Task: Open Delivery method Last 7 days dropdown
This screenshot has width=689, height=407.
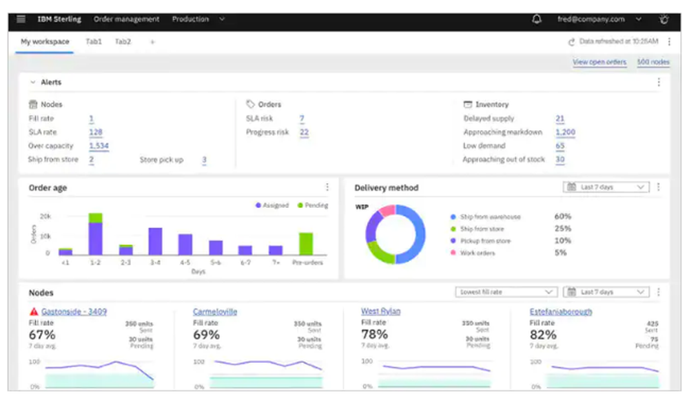Action: click(x=606, y=187)
